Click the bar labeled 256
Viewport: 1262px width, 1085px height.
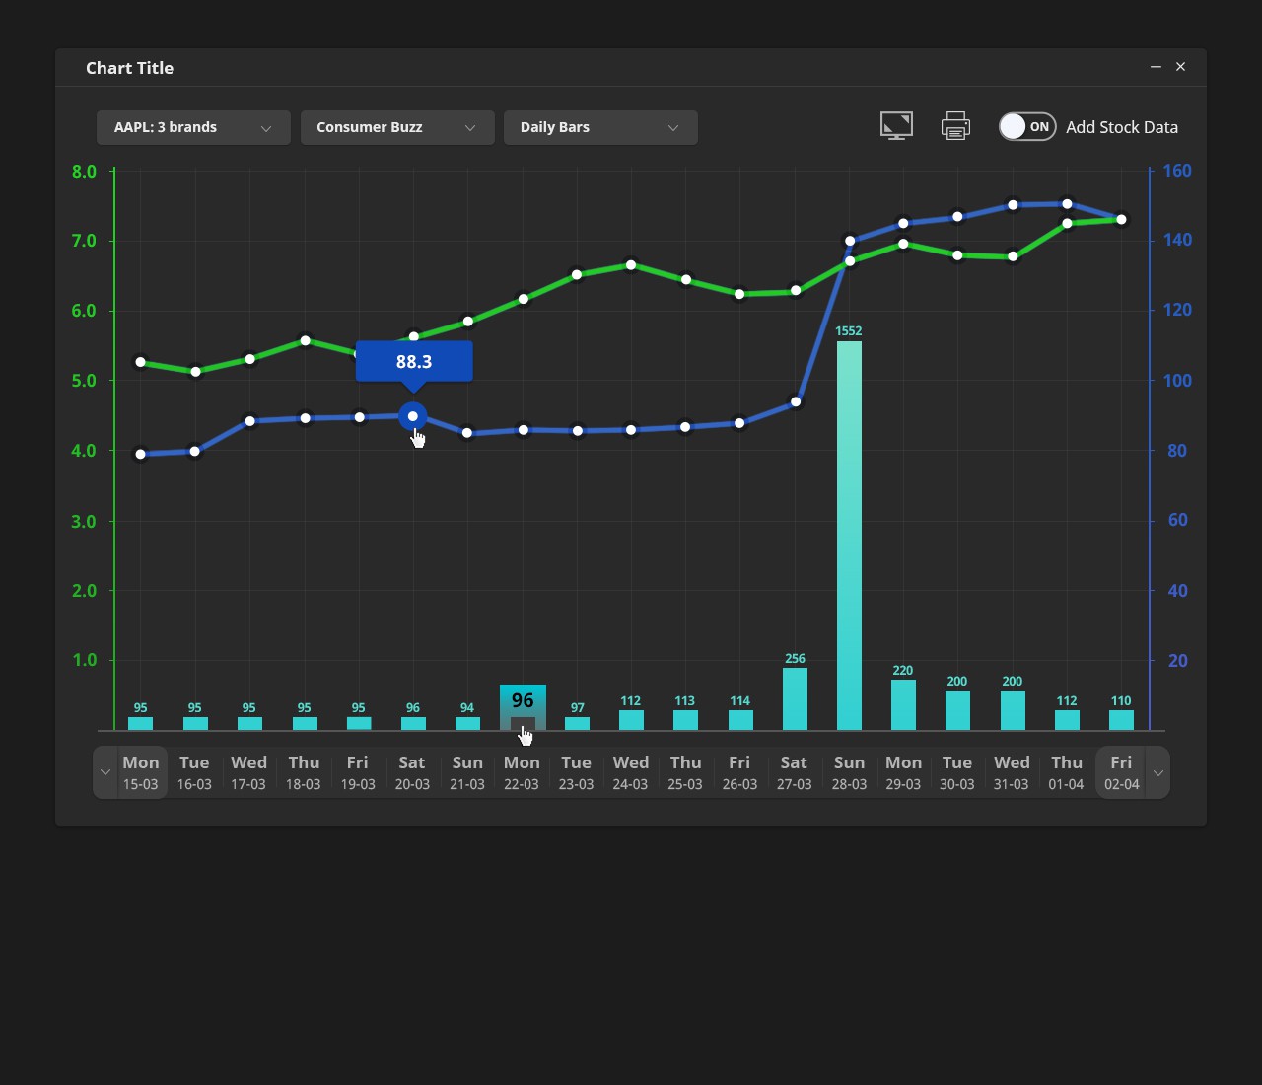[795, 699]
